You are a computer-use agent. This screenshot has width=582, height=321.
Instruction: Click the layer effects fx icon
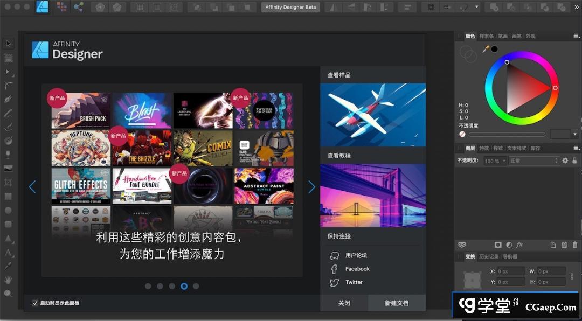pos(519,245)
